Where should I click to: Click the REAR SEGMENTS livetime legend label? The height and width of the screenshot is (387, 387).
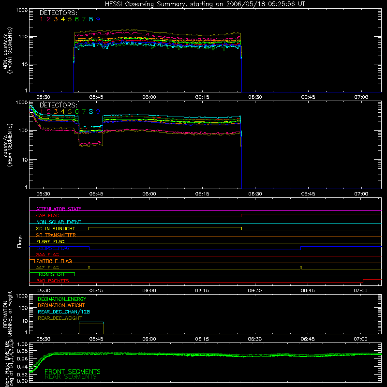(x=71, y=377)
